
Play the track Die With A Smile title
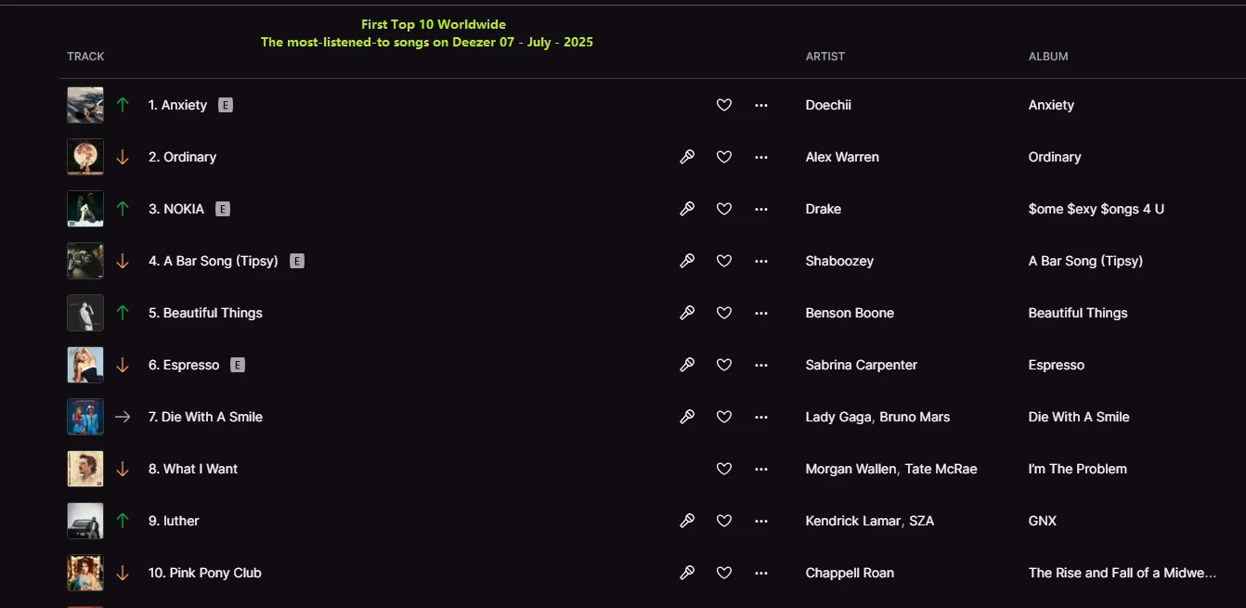212,417
